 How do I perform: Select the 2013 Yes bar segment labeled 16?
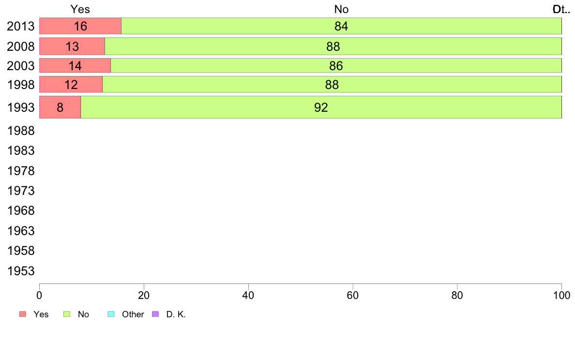[x=80, y=26]
